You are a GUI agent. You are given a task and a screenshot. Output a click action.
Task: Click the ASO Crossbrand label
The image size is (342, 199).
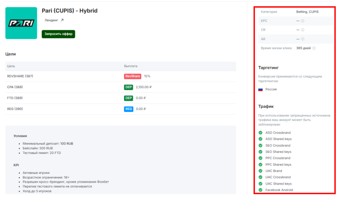pos(278,133)
